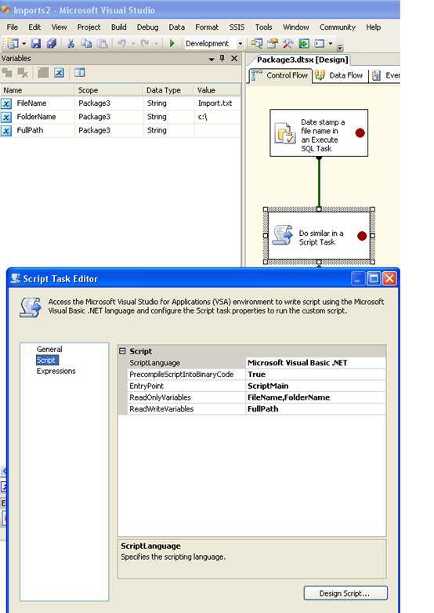
Task: Select Expressions page in Script Task Editor
Action: (x=56, y=371)
